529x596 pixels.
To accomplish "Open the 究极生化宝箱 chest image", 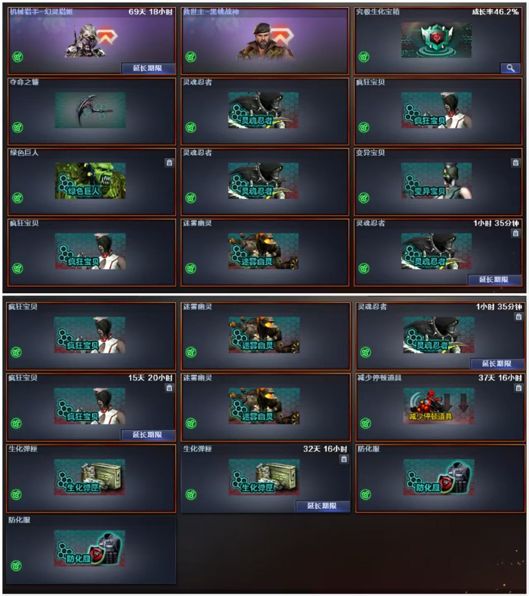I will pos(436,40).
